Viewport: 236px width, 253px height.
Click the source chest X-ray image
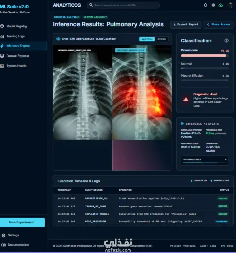pos(83,93)
